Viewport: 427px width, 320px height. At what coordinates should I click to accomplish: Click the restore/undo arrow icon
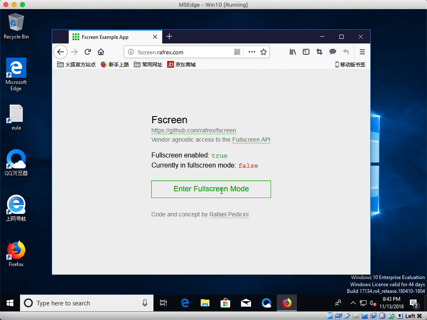(346, 52)
